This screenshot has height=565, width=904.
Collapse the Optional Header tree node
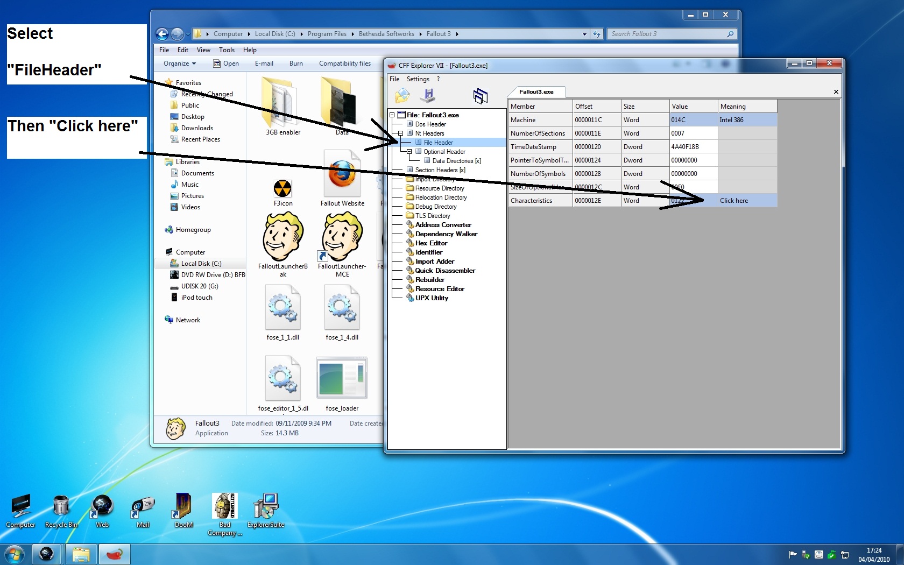click(x=409, y=152)
